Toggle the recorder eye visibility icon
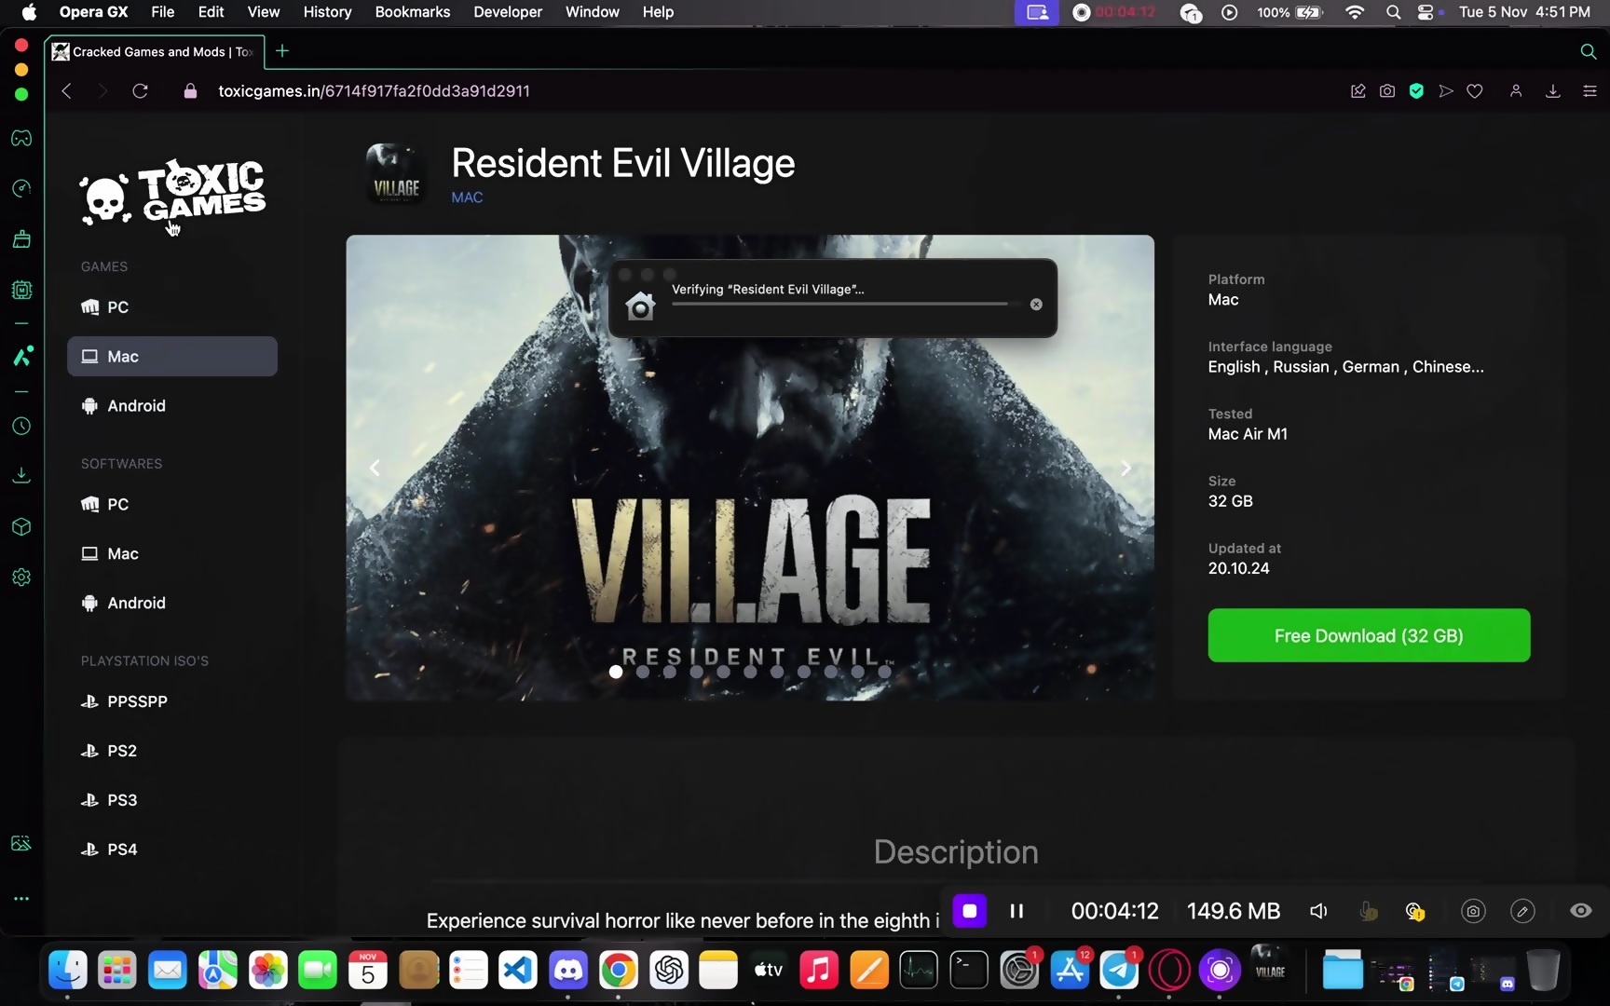Viewport: 1610px width, 1006px height. coord(1581,911)
